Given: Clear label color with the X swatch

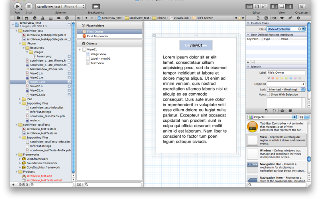Looking at the screenshot, I should 268,78.
